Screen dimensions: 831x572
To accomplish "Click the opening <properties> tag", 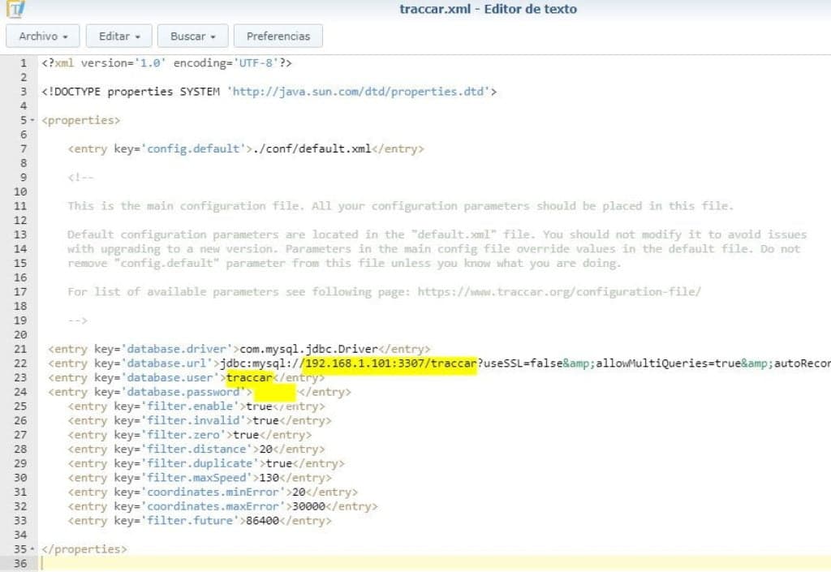I will coord(81,120).
